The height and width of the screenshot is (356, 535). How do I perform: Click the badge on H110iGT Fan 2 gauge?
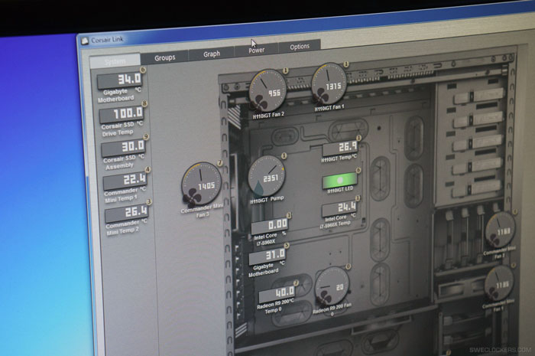(285, 70)
